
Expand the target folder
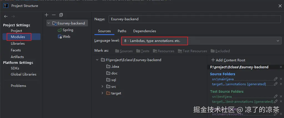(102, 93)
